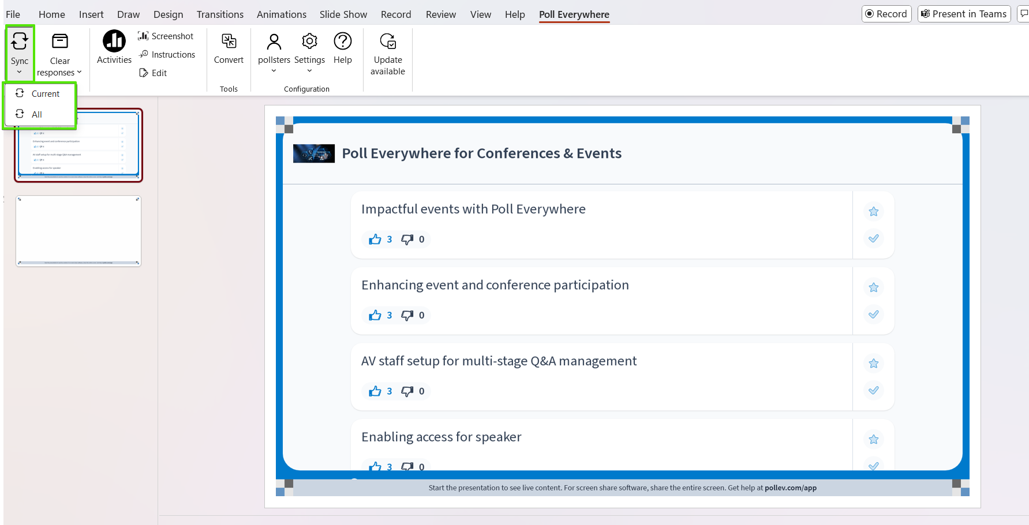This screenshot has width=1029, height=525.
Task: Select the first slide thumbnail
Action: pyautogui.click(x=78, y=145)
